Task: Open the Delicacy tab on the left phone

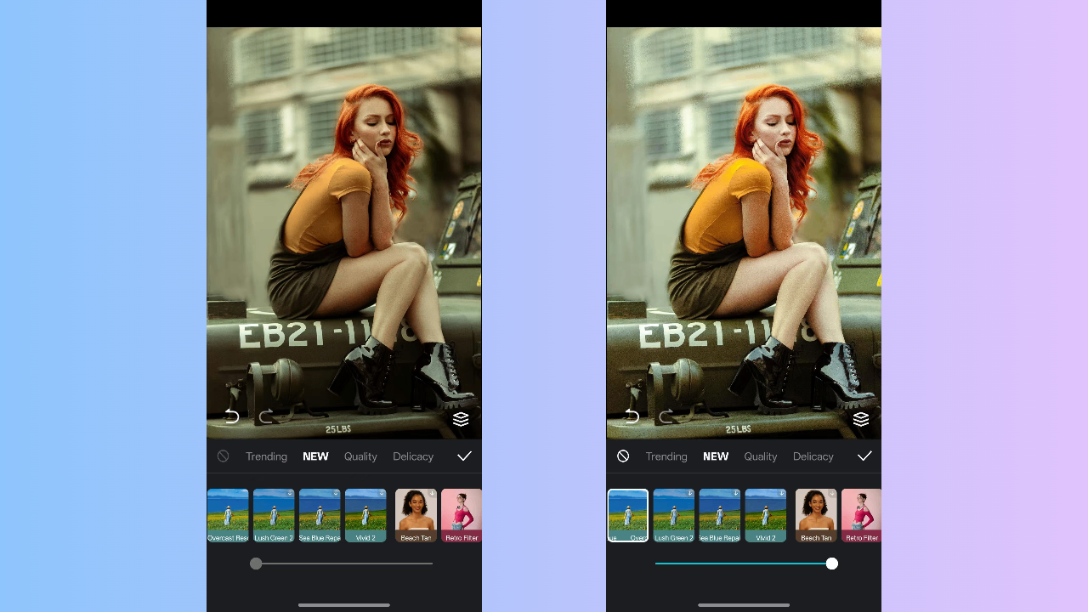Action: 413,456
